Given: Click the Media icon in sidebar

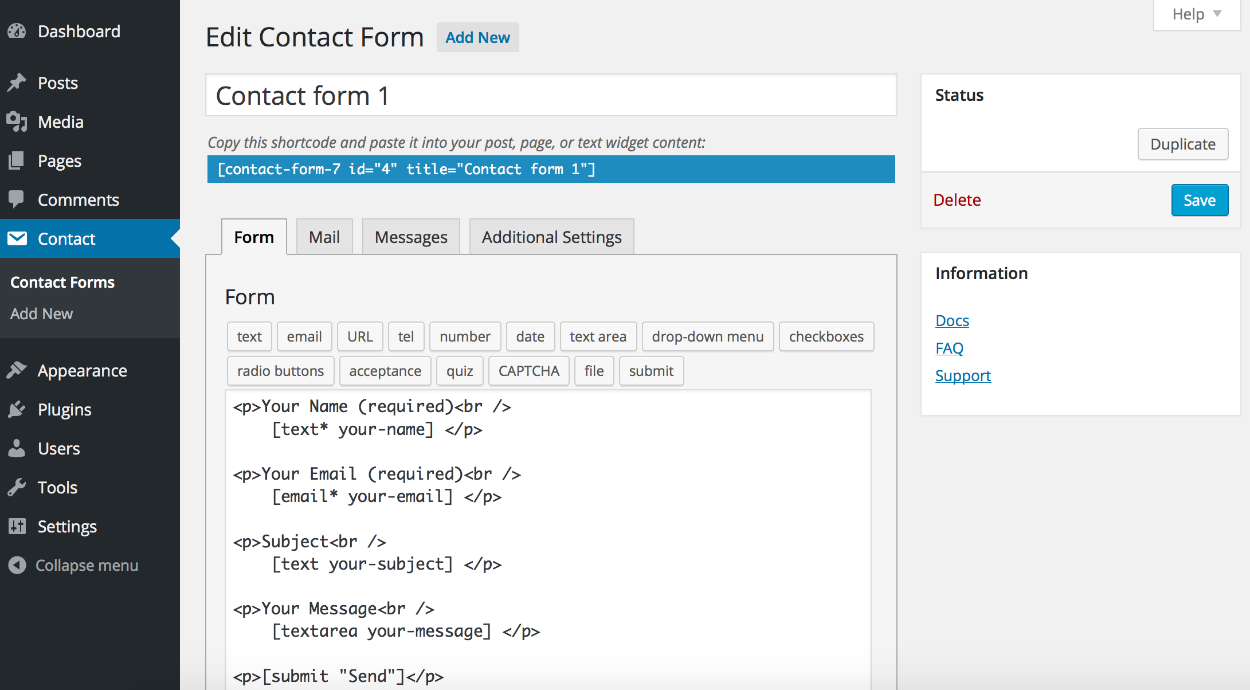Looking at the screenshot, I should coord(17,123).
